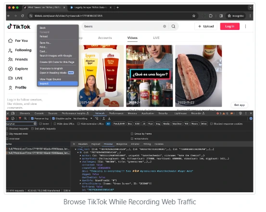Expand the effectStickers array in Preview
The width and height of the screenshot is (266, 212).
(80, 184)
